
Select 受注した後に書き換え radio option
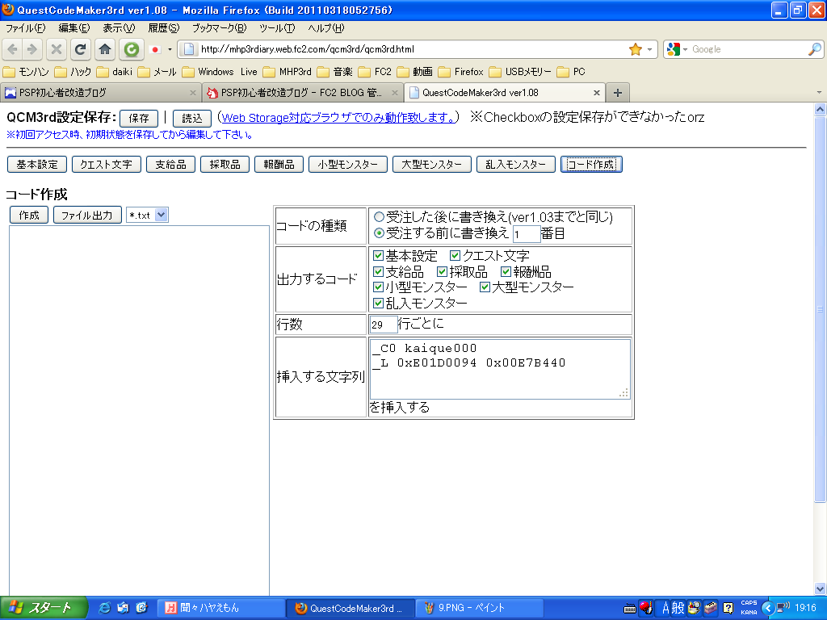[x=379, y=216]
